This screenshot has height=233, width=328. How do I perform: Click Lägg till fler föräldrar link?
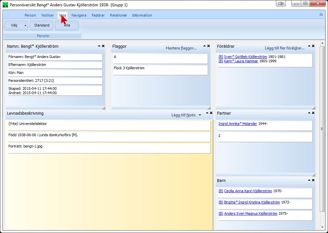284,48
